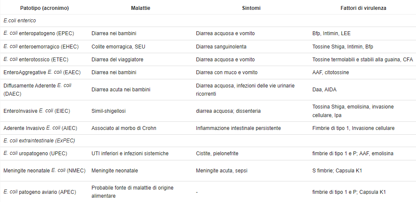Click the 'Meningite acuta, sepsi' cell
The image size is (416, 202).
[x=221, y=171]
